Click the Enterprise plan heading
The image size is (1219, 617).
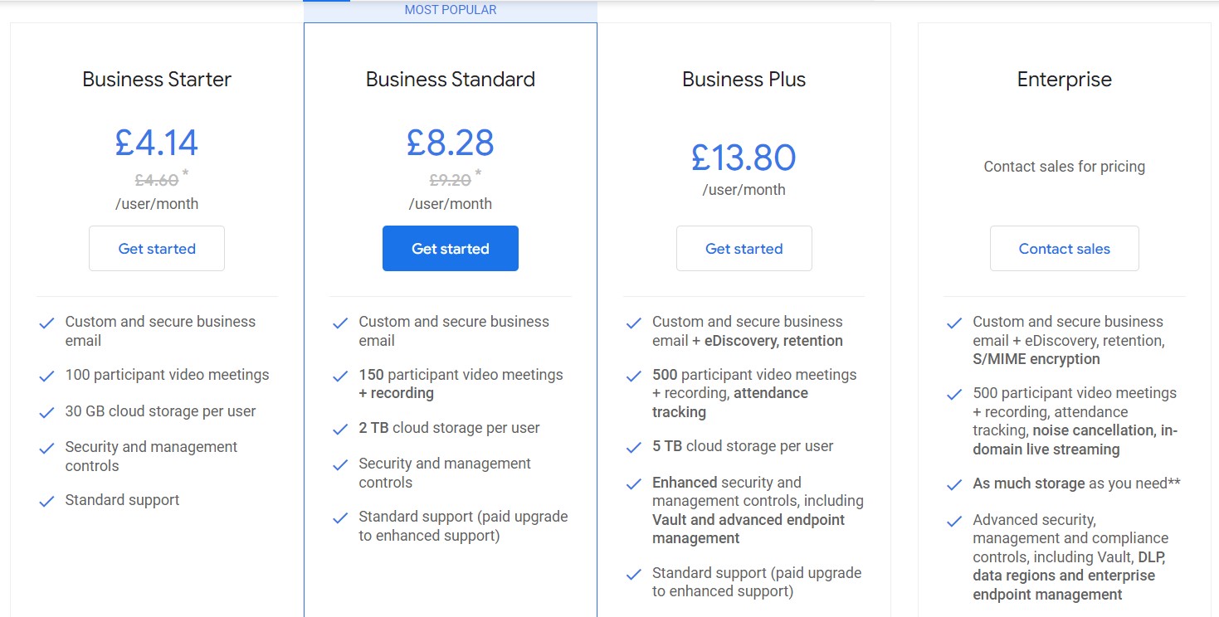pyautogui.click(x=1065, y=80)
